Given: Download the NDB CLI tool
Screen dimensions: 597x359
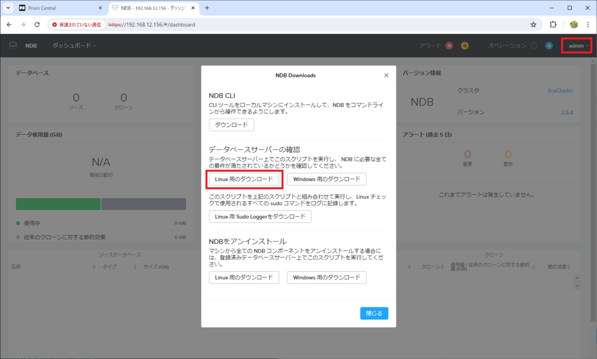Looking at the screenshot, I should click(231, 125).
